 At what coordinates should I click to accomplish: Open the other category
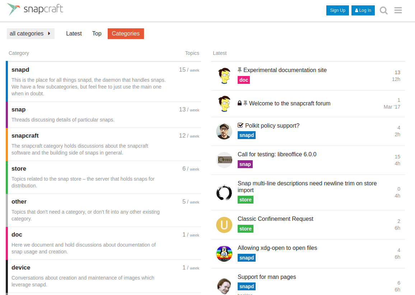pyautogui.click(x=19, y=202)
